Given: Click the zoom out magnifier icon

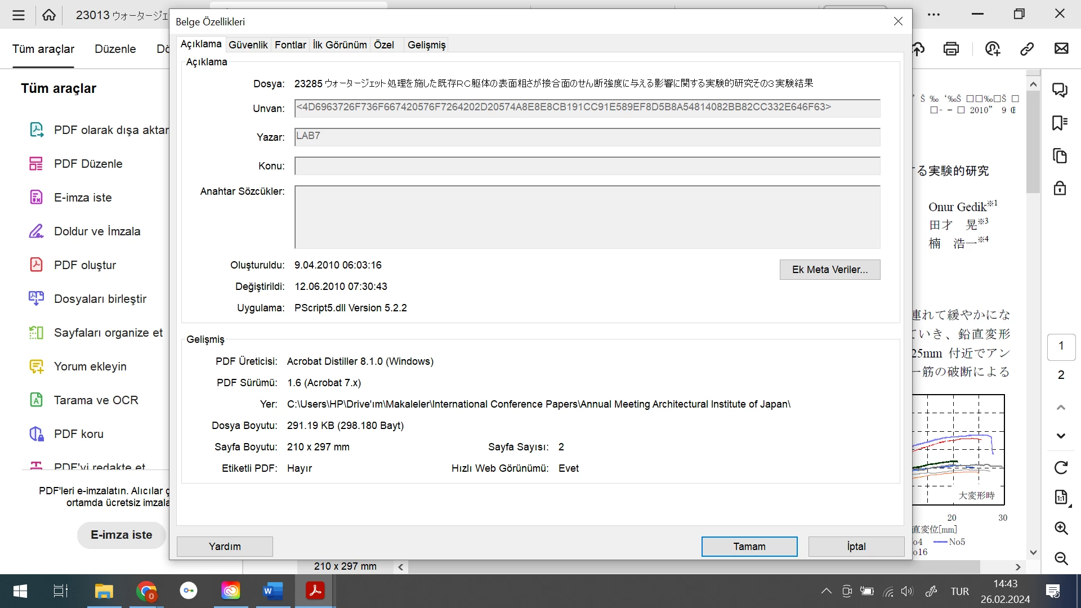Looking at the screenshot, I should pos(1061,558).
